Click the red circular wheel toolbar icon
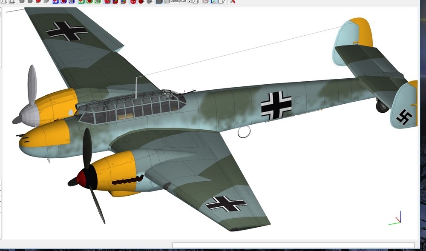The height and width of the screenshot is (251, 426). tap(133, 1)
